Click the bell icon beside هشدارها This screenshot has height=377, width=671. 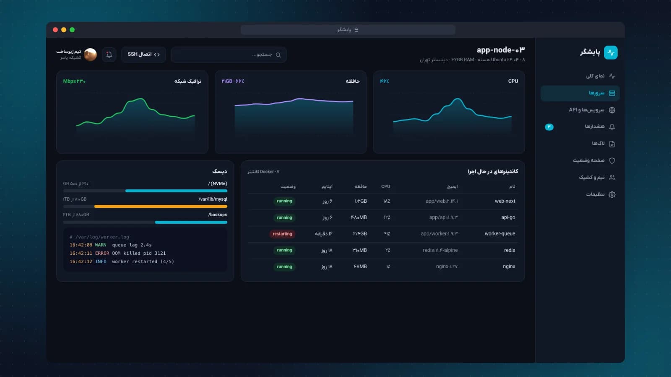612,127
